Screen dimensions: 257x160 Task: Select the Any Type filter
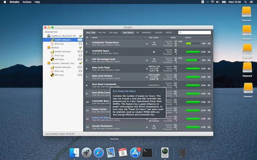point(91,32)
